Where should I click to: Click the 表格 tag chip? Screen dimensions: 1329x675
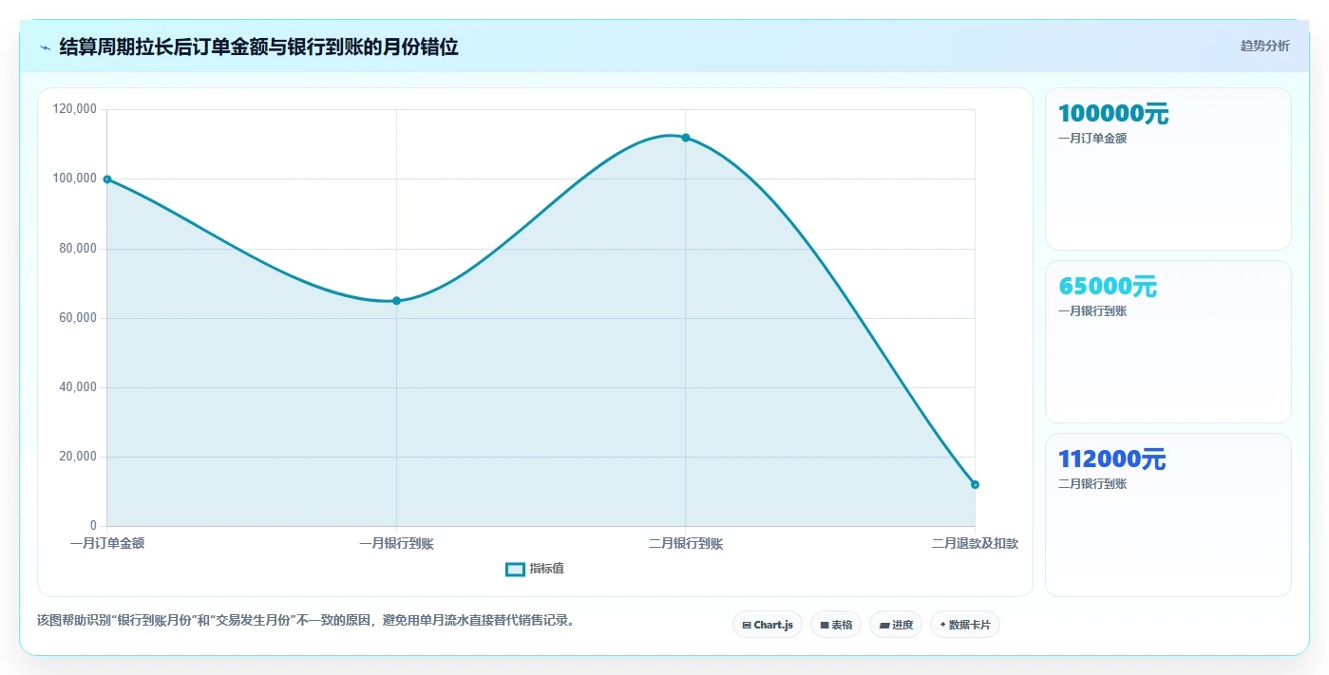point(836,625)
